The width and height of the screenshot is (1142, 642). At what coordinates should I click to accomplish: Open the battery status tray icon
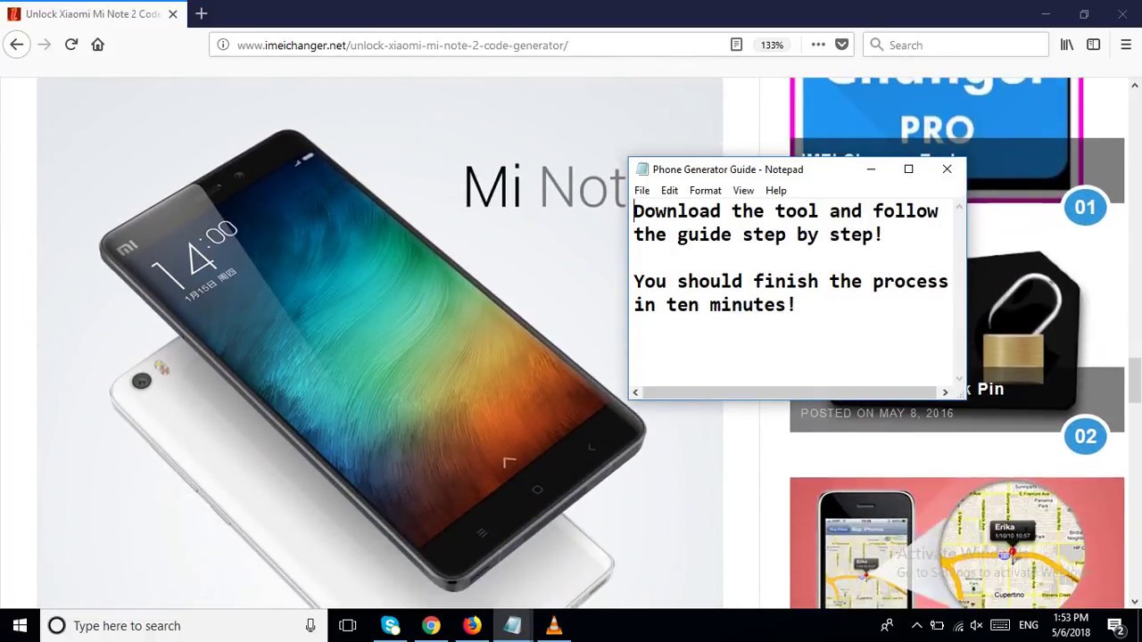[x=937, y=626]
